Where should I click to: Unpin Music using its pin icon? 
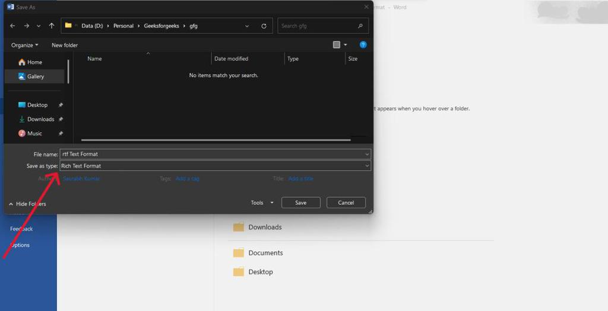61,133
